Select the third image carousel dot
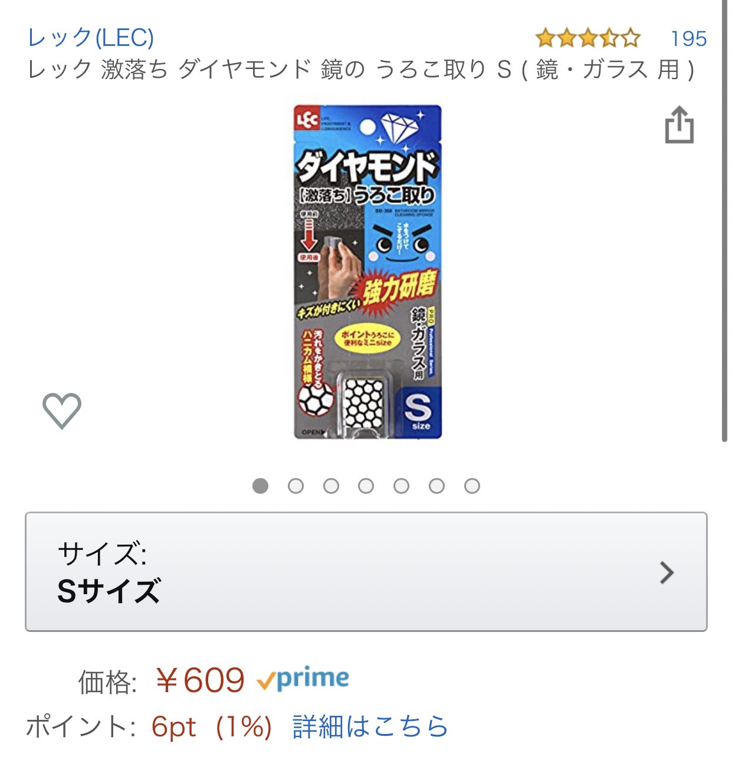 click(x=331, y=486)
